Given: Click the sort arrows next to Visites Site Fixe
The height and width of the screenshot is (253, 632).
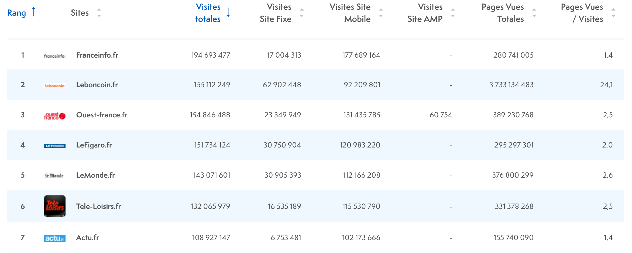Looking at the screenshot, I should pyautogui.click(x=302, y=13).
